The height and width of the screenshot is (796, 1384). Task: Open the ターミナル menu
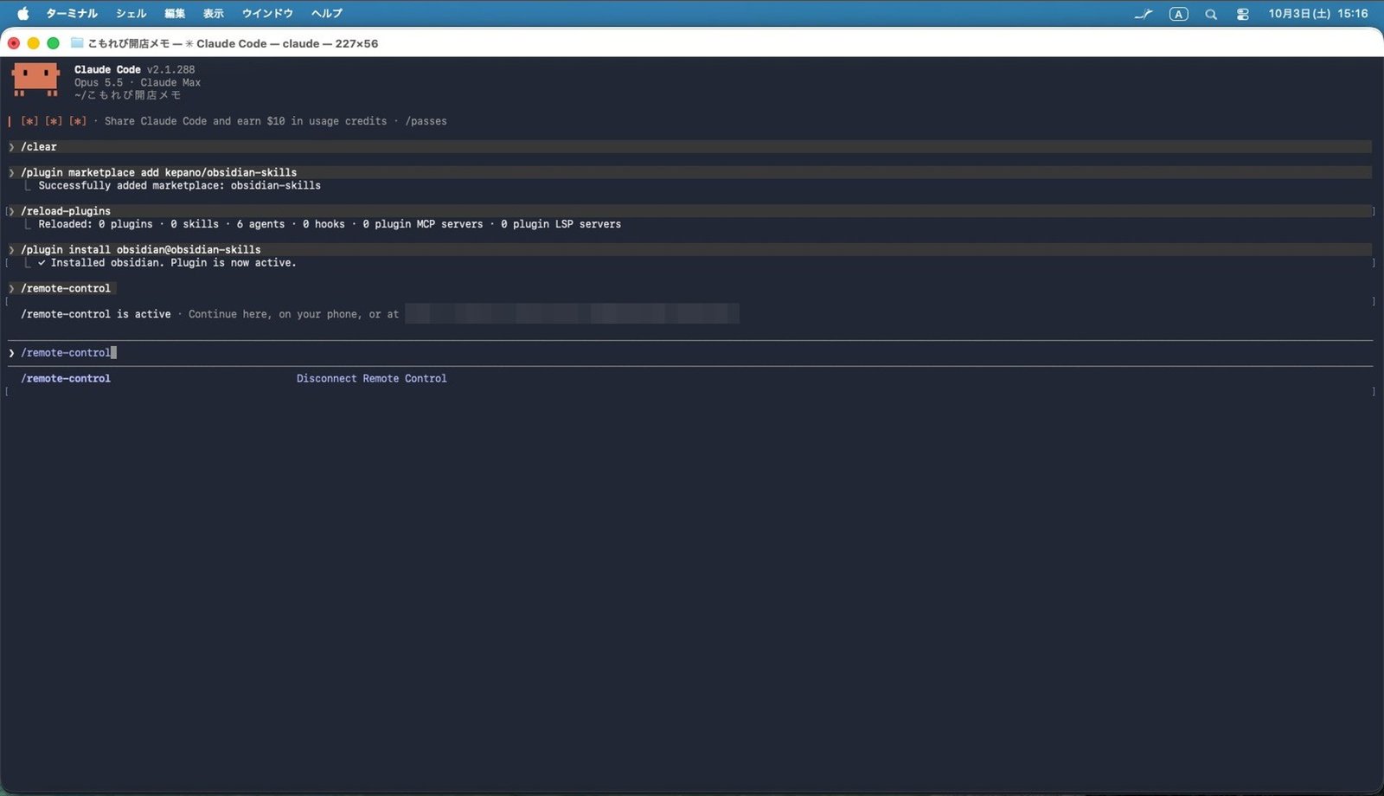72,13
